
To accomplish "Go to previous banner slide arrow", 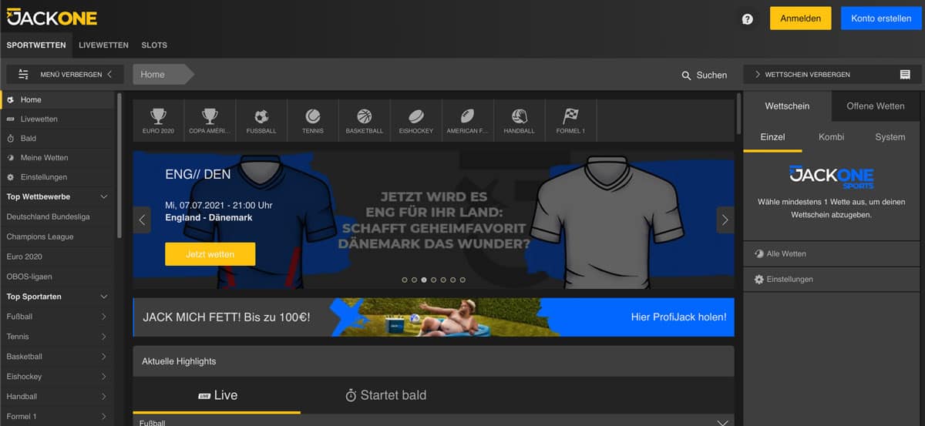I will [x=142, y=220].
